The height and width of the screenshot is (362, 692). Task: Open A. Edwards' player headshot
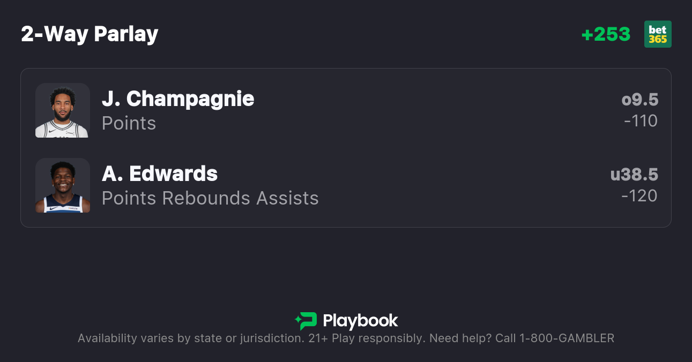63,185
